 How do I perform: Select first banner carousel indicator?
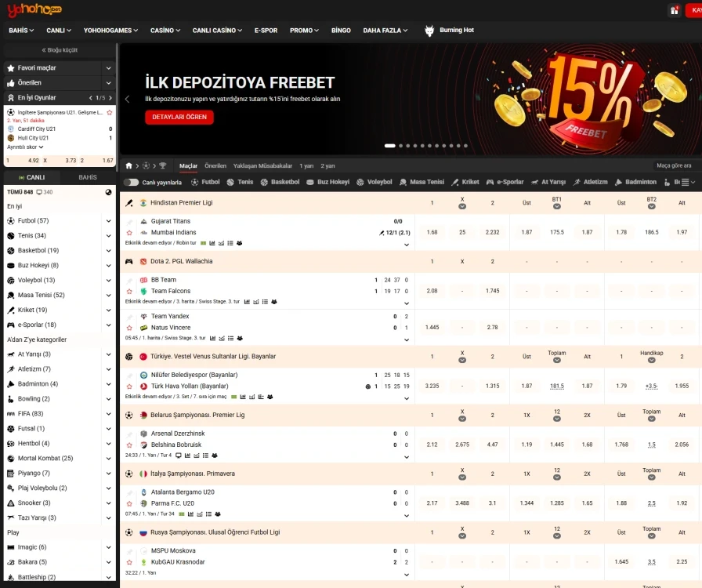(x=390, y=146)
